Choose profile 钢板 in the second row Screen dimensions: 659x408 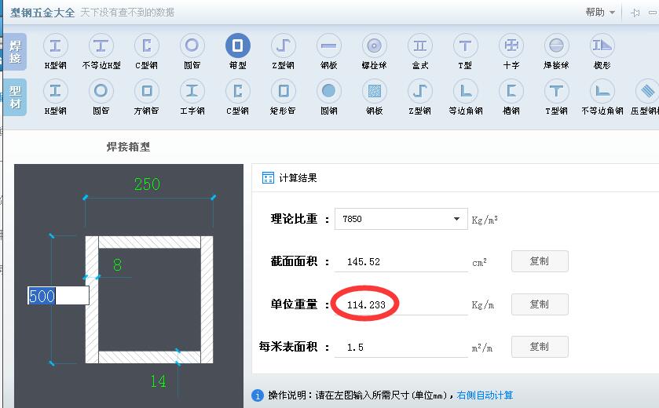coord(374,97)
